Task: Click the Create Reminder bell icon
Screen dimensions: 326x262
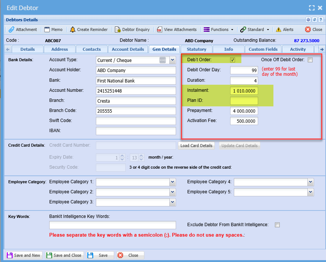Action: (x=72, y=29)
